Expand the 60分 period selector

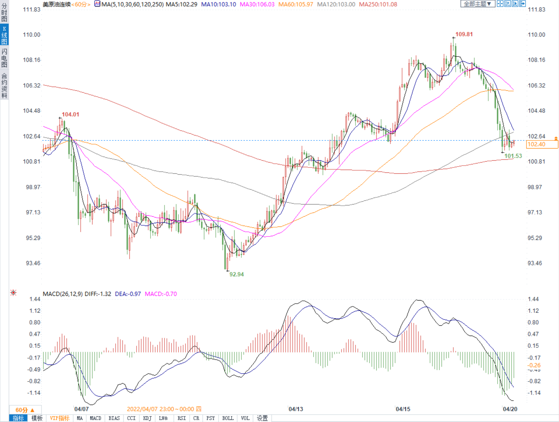[25, 410]
